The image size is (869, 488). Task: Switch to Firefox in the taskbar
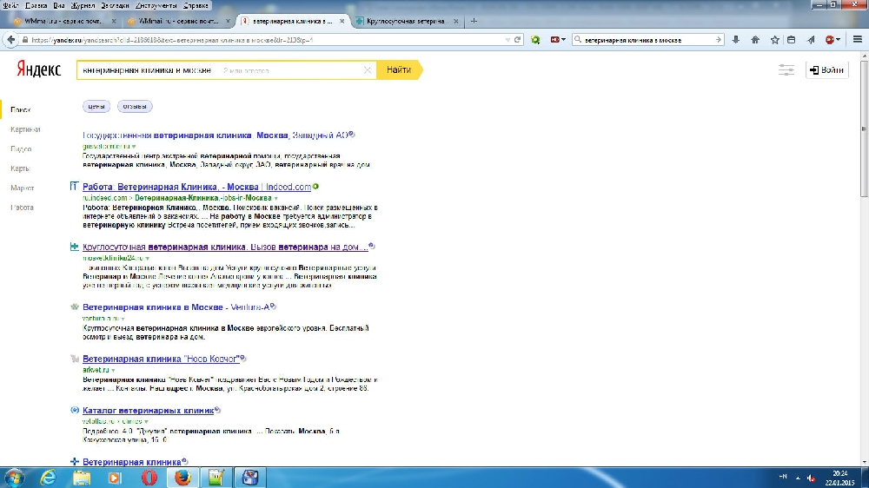[x=182, y=478]
